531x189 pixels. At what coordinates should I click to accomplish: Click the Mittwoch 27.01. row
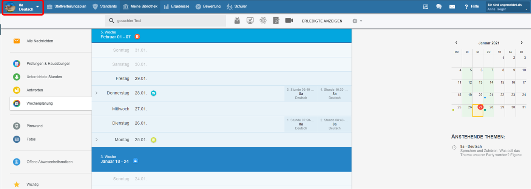pyautogui.click(x=221, y=109)
